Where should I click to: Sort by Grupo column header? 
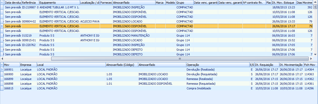pyautogui.click(x=184, y=2)
